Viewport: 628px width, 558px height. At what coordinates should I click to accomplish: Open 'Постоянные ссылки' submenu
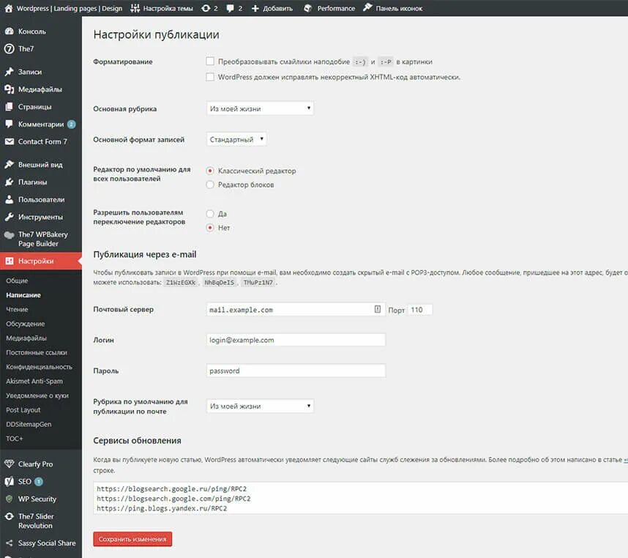point(37,352)
